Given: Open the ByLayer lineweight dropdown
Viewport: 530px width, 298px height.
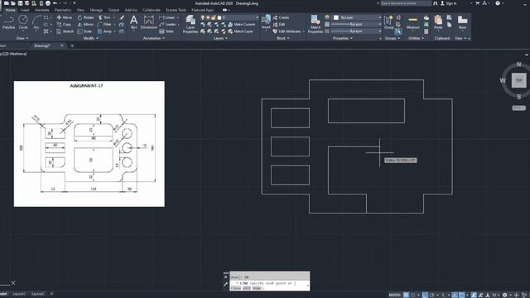Looking at the screenshot, I should (356, 24).
